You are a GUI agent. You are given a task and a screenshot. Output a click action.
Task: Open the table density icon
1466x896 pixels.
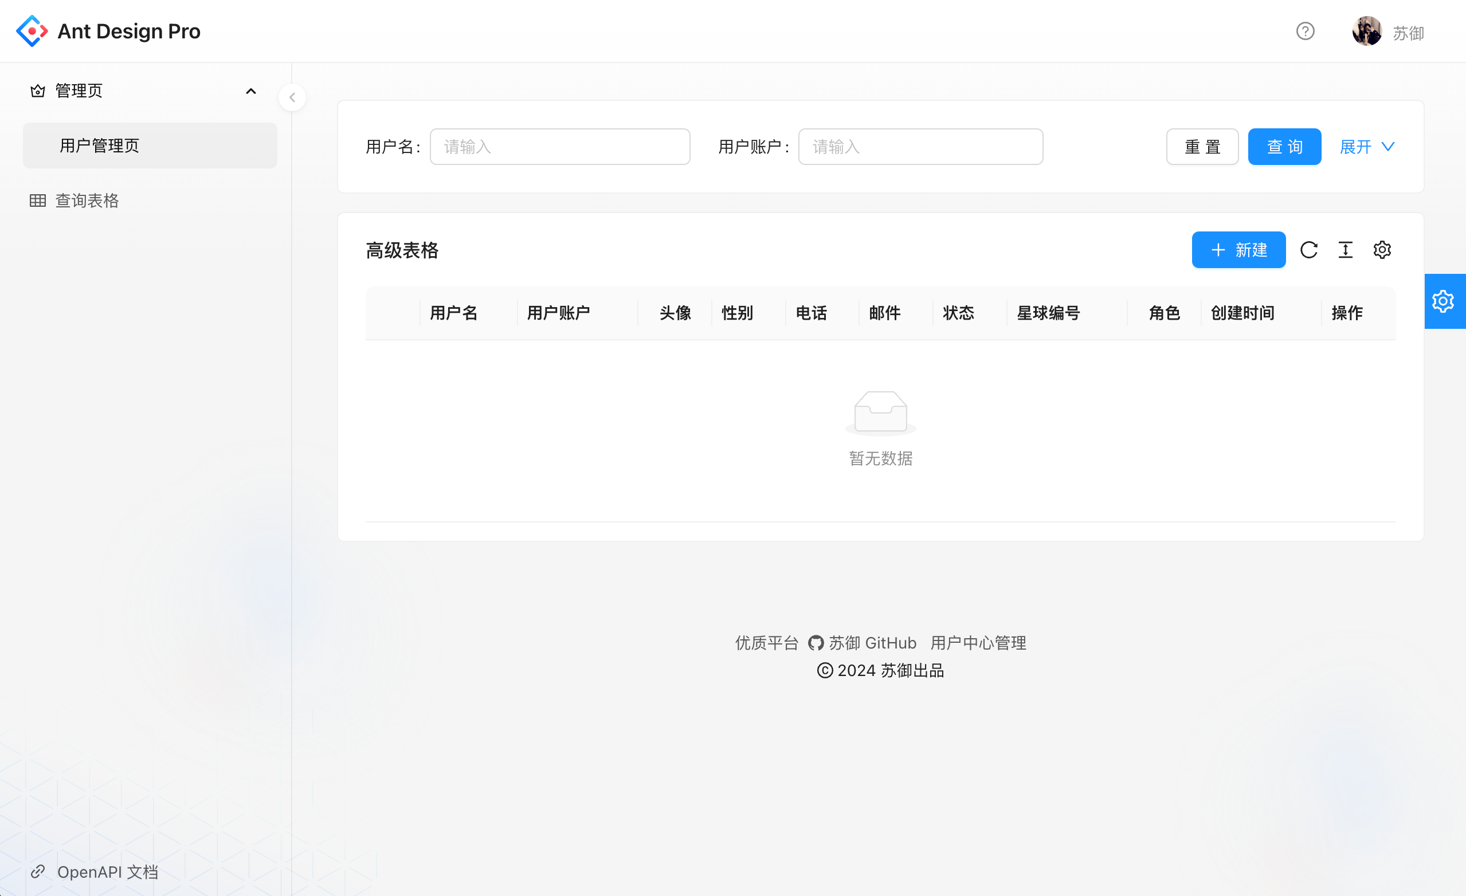coord(1345,250)
